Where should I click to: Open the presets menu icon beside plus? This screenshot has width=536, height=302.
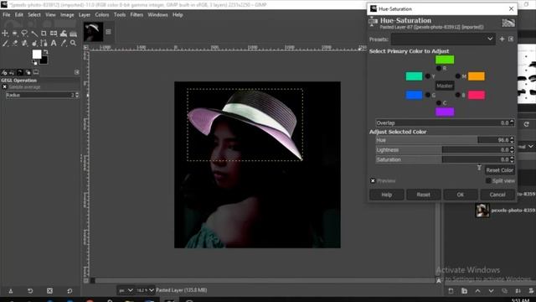click(511, 39)
